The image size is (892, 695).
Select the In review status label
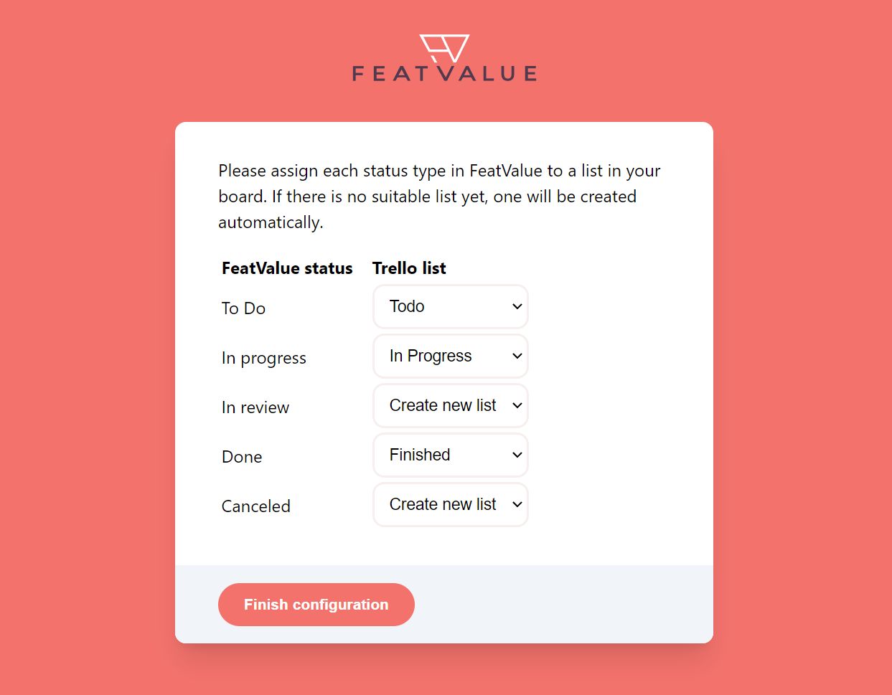[255, 407]
